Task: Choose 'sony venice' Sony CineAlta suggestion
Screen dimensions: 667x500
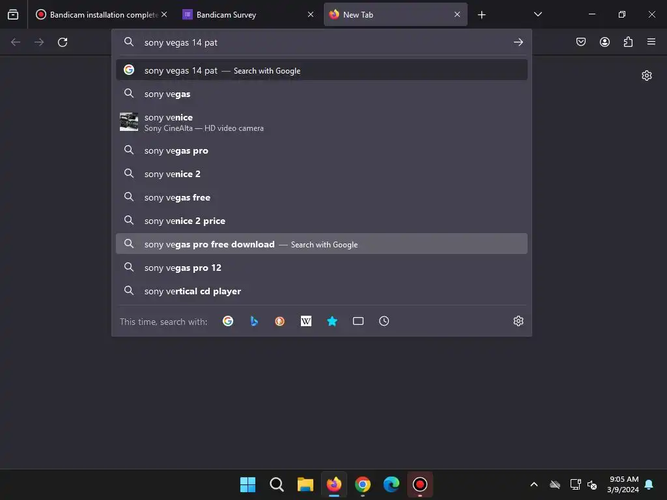Action: [x=322, y=122]
